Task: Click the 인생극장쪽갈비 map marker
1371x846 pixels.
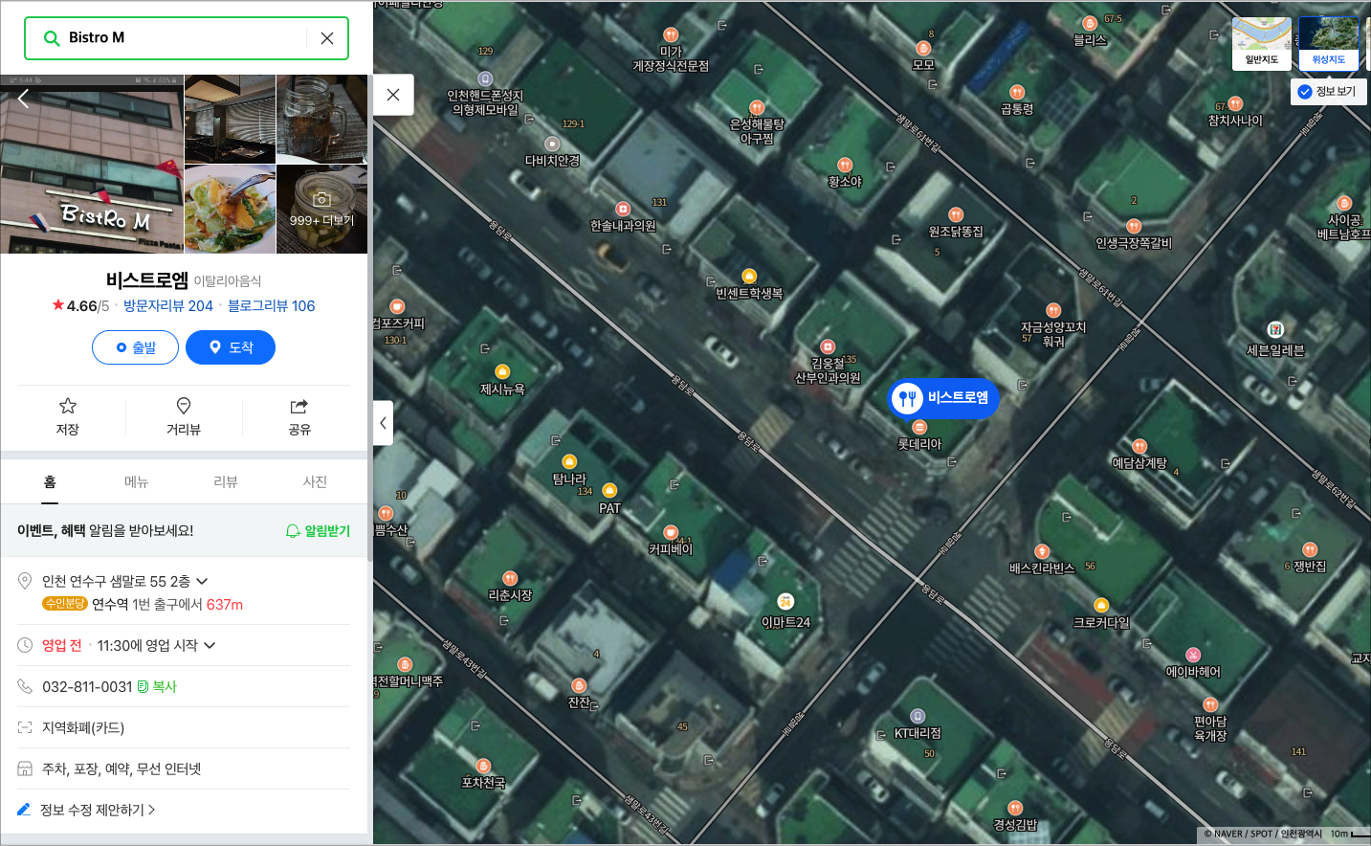Action: pos(1134,227)
